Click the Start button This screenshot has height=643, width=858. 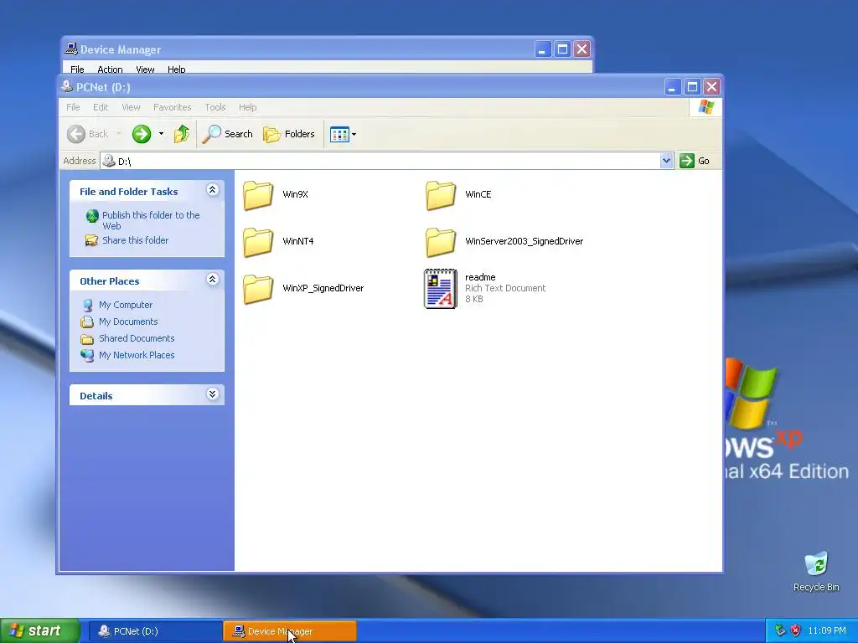[40, 630]
